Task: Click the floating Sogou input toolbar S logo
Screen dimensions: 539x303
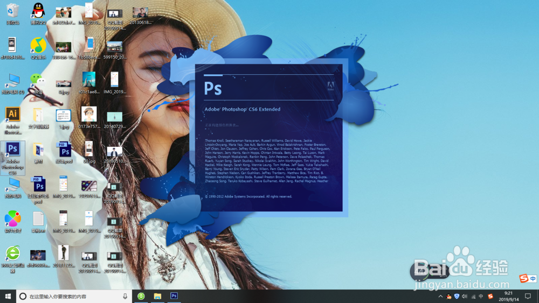Action: (x=524, y=278)
